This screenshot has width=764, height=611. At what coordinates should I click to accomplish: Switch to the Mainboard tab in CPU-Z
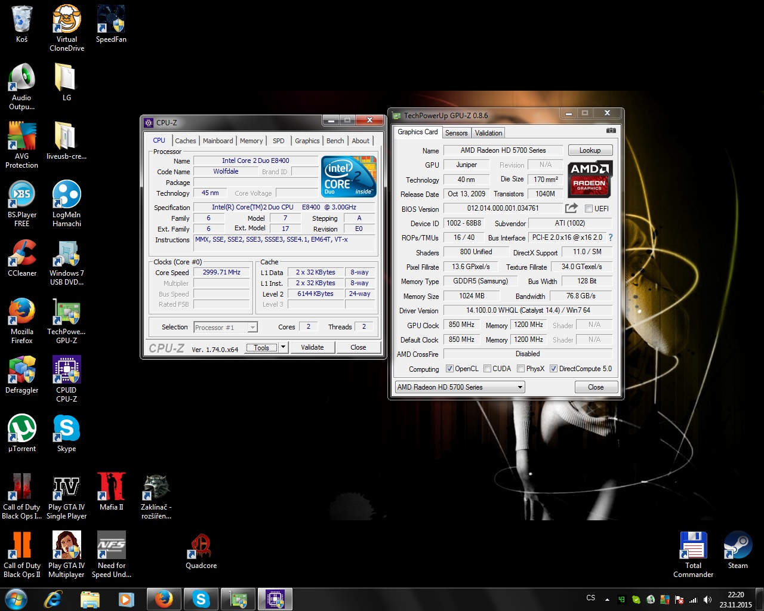click(x=218, y=141)
